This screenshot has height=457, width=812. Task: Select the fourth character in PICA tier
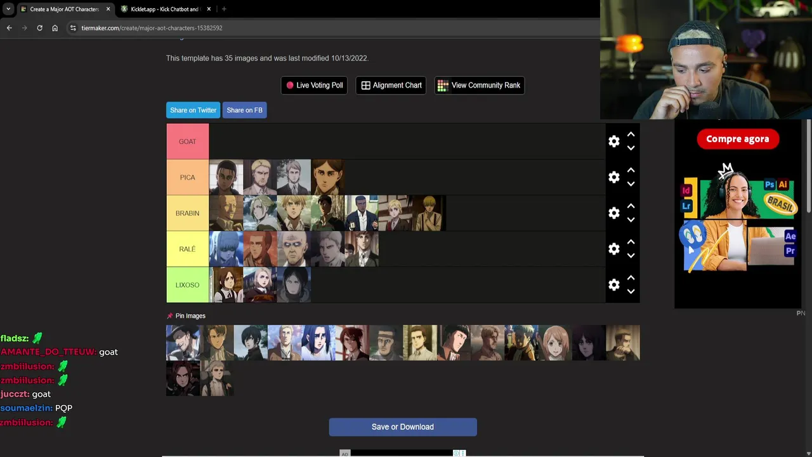click(x=328, y=177)
